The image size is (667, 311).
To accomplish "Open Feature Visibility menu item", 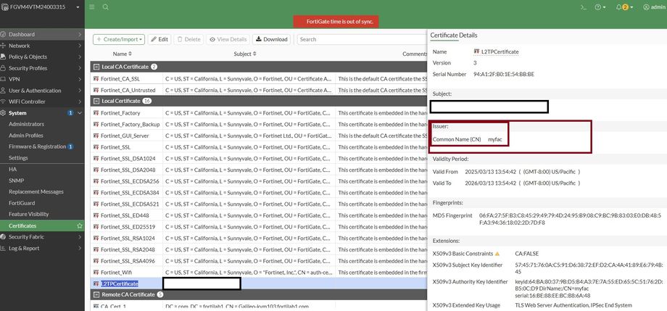I will (x=28, y=215).
